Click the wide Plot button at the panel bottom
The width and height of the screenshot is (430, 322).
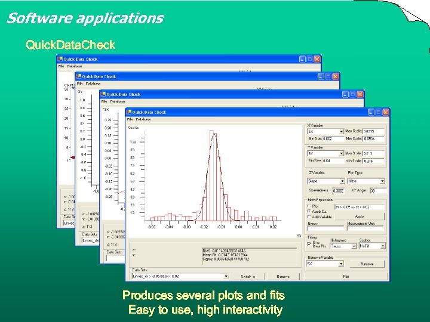[346, 276]
